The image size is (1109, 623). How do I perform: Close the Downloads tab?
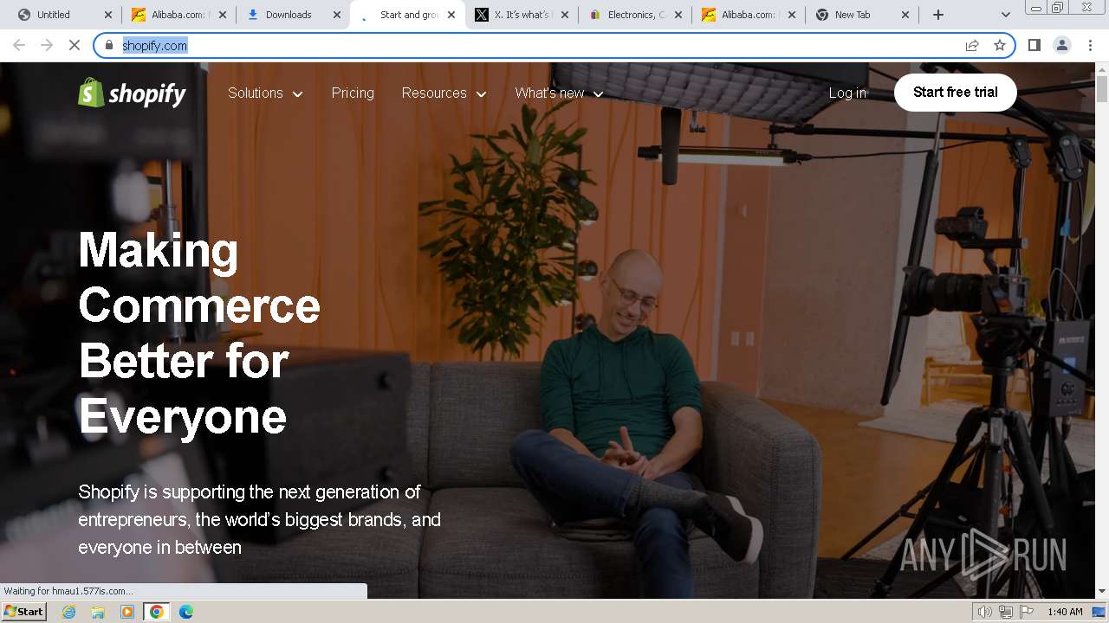pos(337,15)
